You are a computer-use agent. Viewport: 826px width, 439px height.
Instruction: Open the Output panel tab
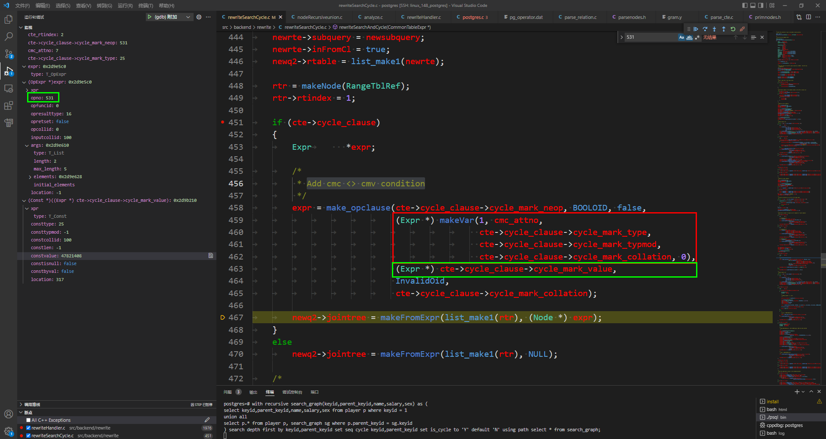pos(253,392)
